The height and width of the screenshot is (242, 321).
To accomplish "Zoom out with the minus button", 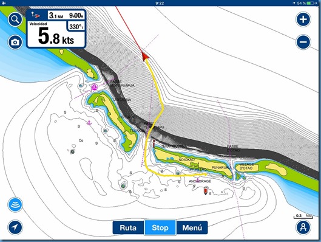I will 303,42.
